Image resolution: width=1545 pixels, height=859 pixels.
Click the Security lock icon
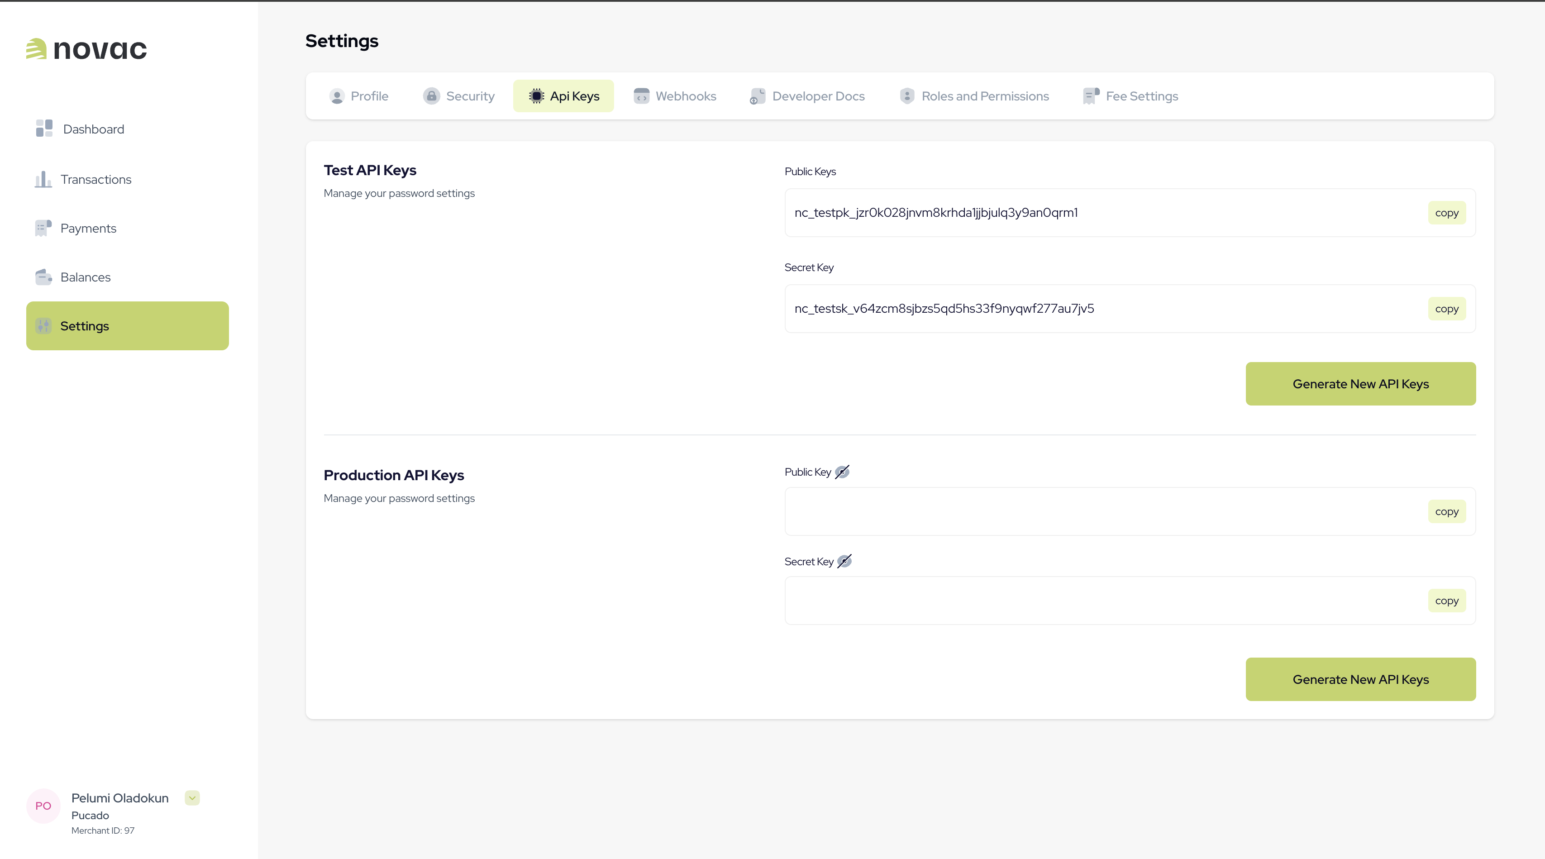tap(431, 96)
